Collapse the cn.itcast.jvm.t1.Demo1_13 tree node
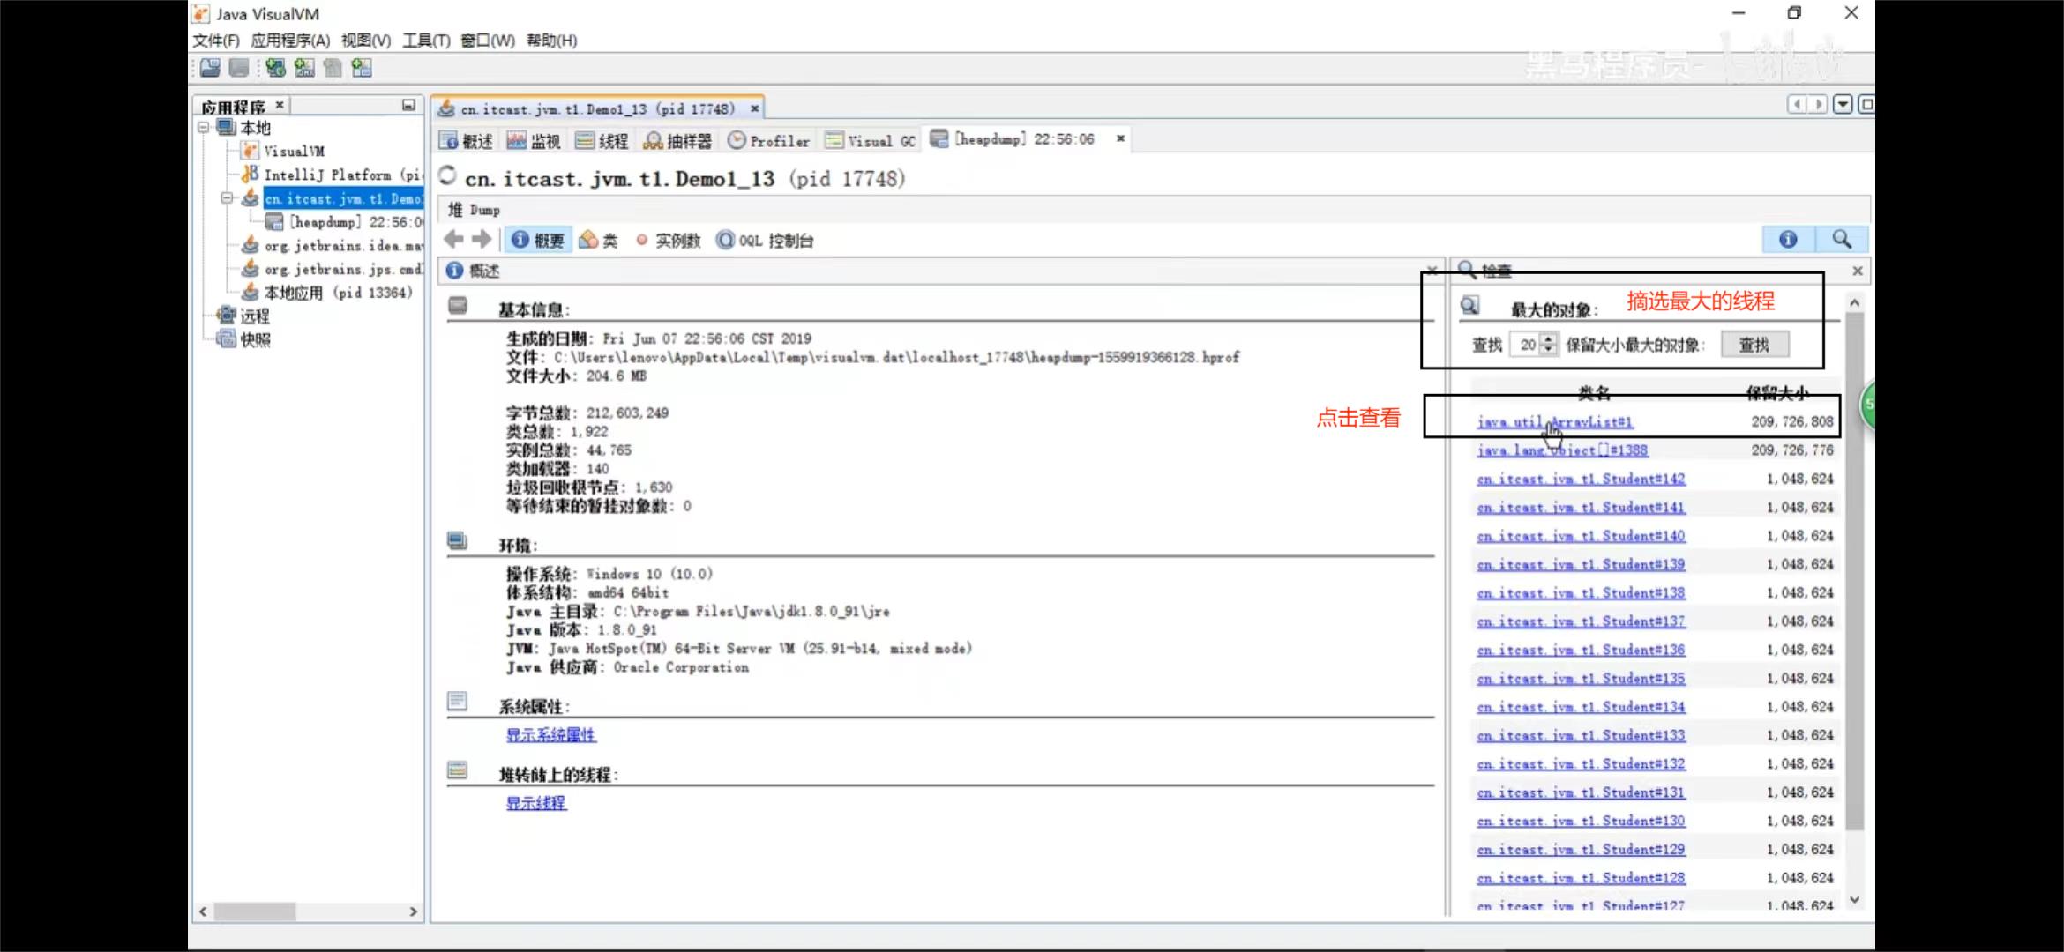This screenshot has height=952, width=2064. coord(227,198)
